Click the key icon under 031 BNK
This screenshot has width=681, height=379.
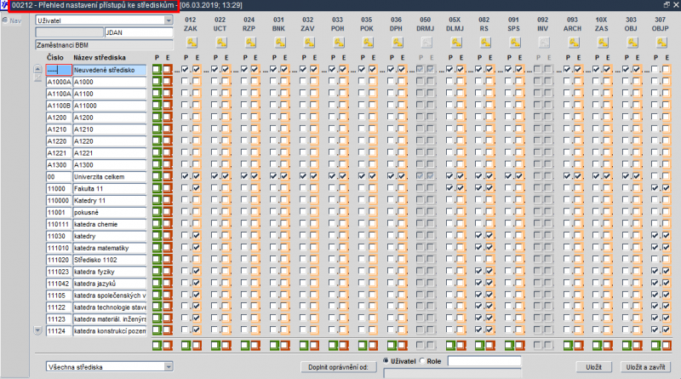pos(280,43)
